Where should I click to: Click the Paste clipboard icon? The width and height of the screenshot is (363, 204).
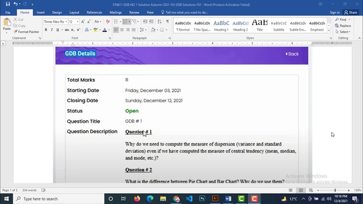click(x=7, y=23)
